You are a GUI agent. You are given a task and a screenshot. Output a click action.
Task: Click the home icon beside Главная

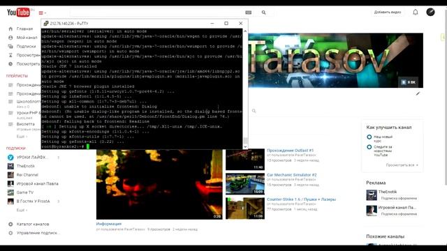(10, 29)
